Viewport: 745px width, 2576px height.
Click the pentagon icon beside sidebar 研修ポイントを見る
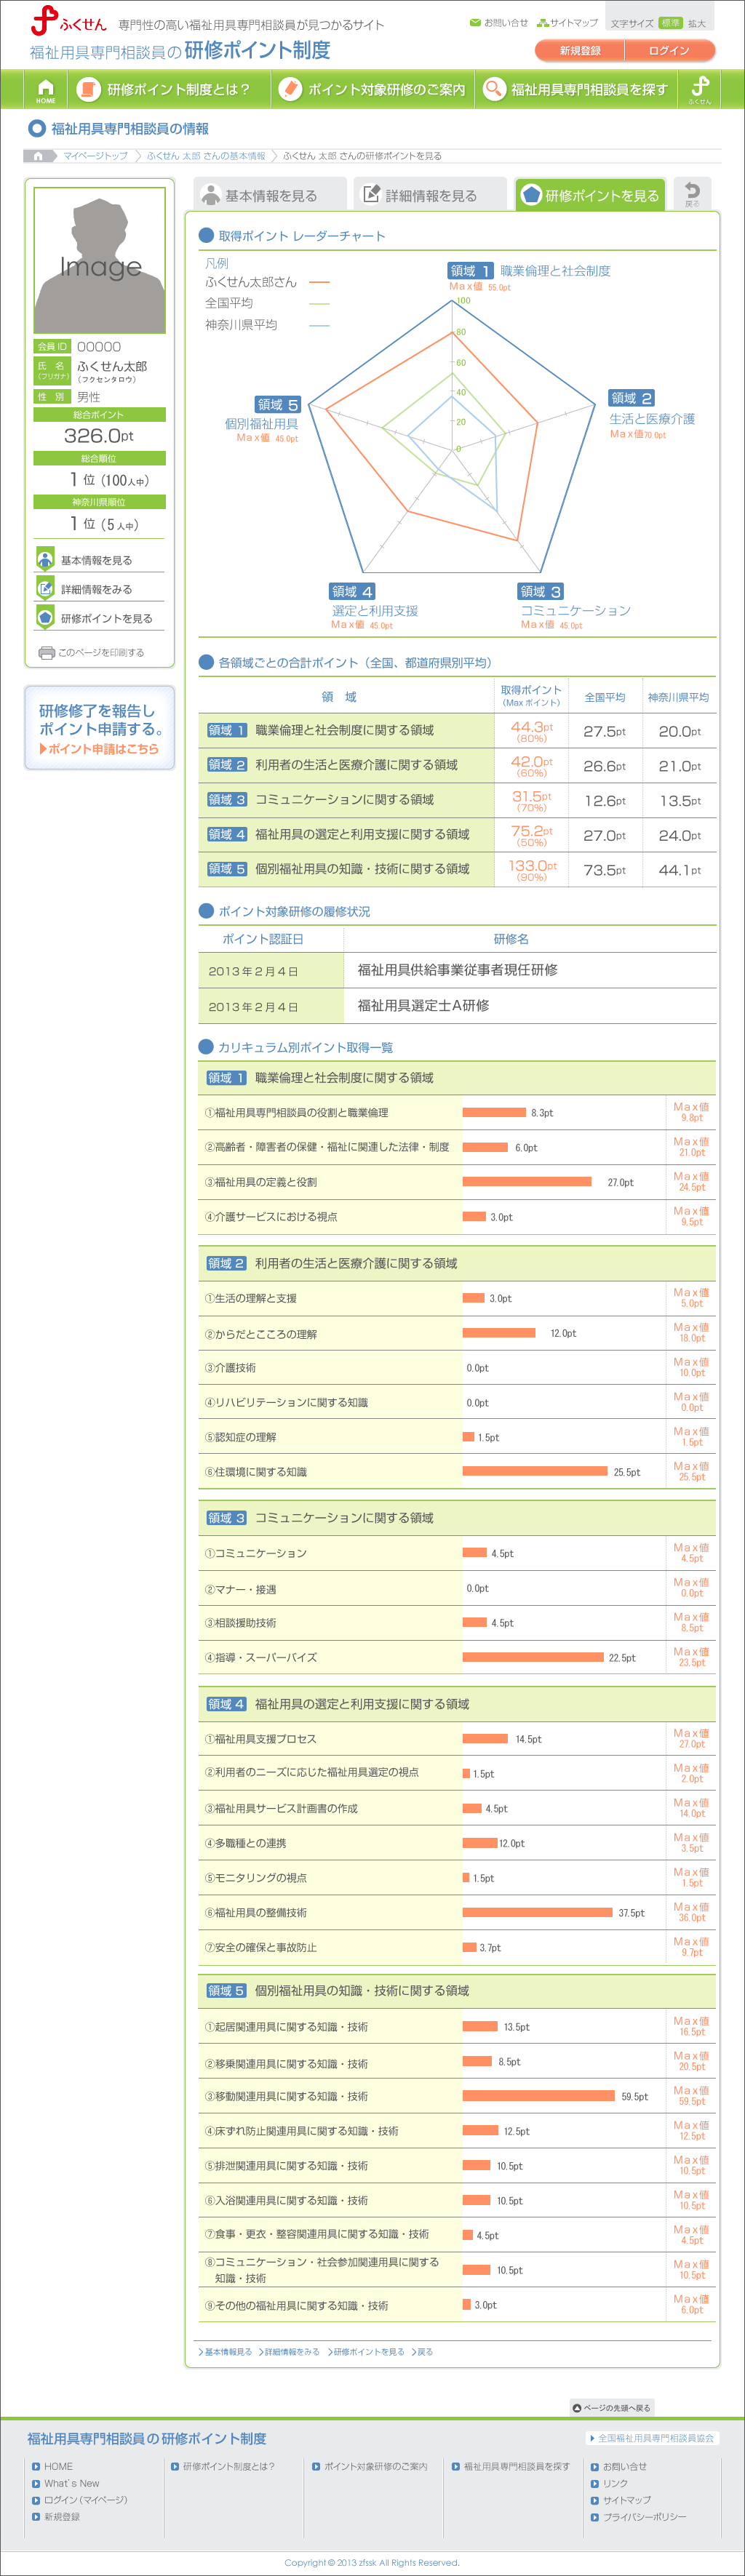(45, 617)
